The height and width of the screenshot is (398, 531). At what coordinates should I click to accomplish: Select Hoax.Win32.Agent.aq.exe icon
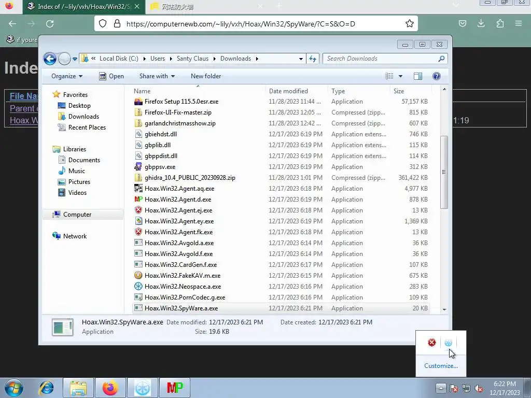[x=138, y=189]
